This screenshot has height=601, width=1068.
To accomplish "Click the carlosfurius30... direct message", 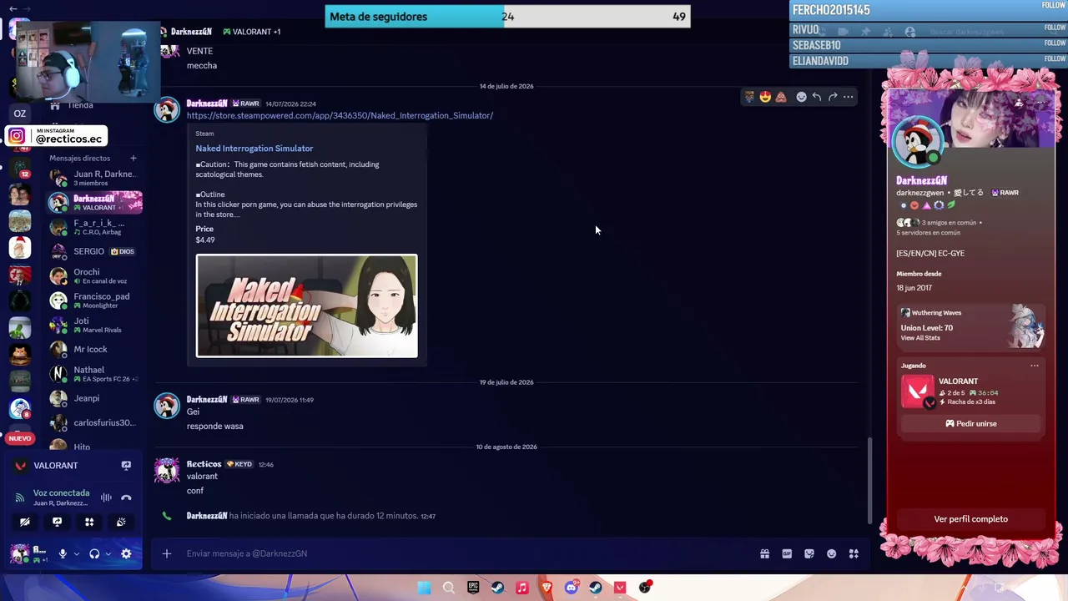I will click(94, 422).
